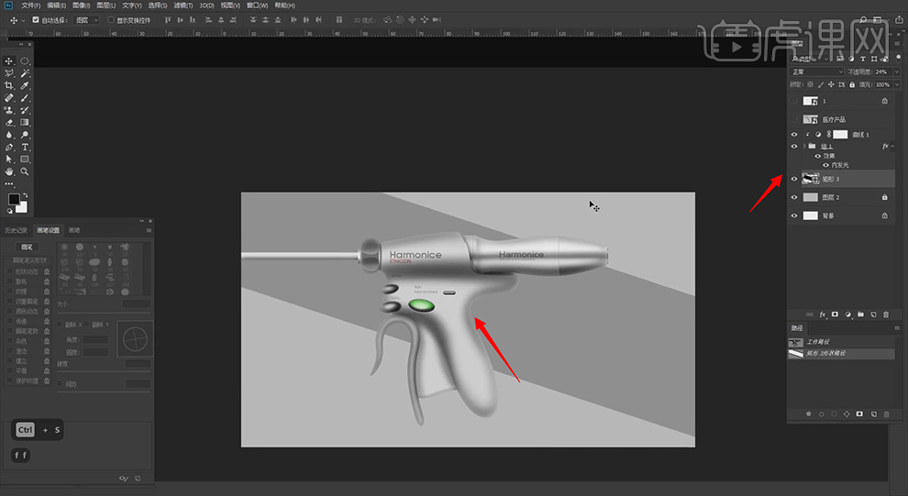Open the 图像(I) menu
The height and width of the screenshot is (496, 908).
pyautogui.click(x=81, y=6)
